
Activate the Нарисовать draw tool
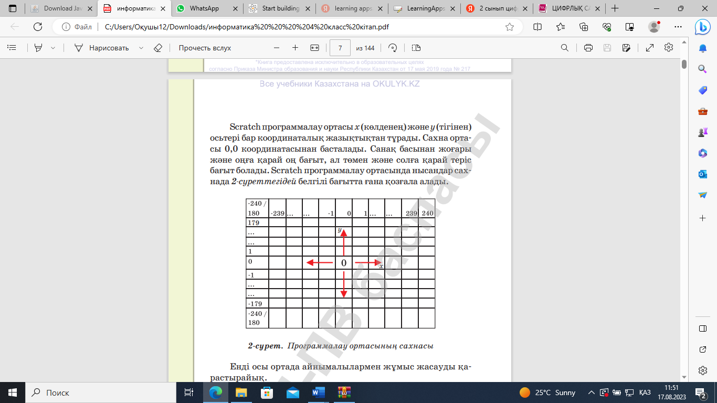102,48
